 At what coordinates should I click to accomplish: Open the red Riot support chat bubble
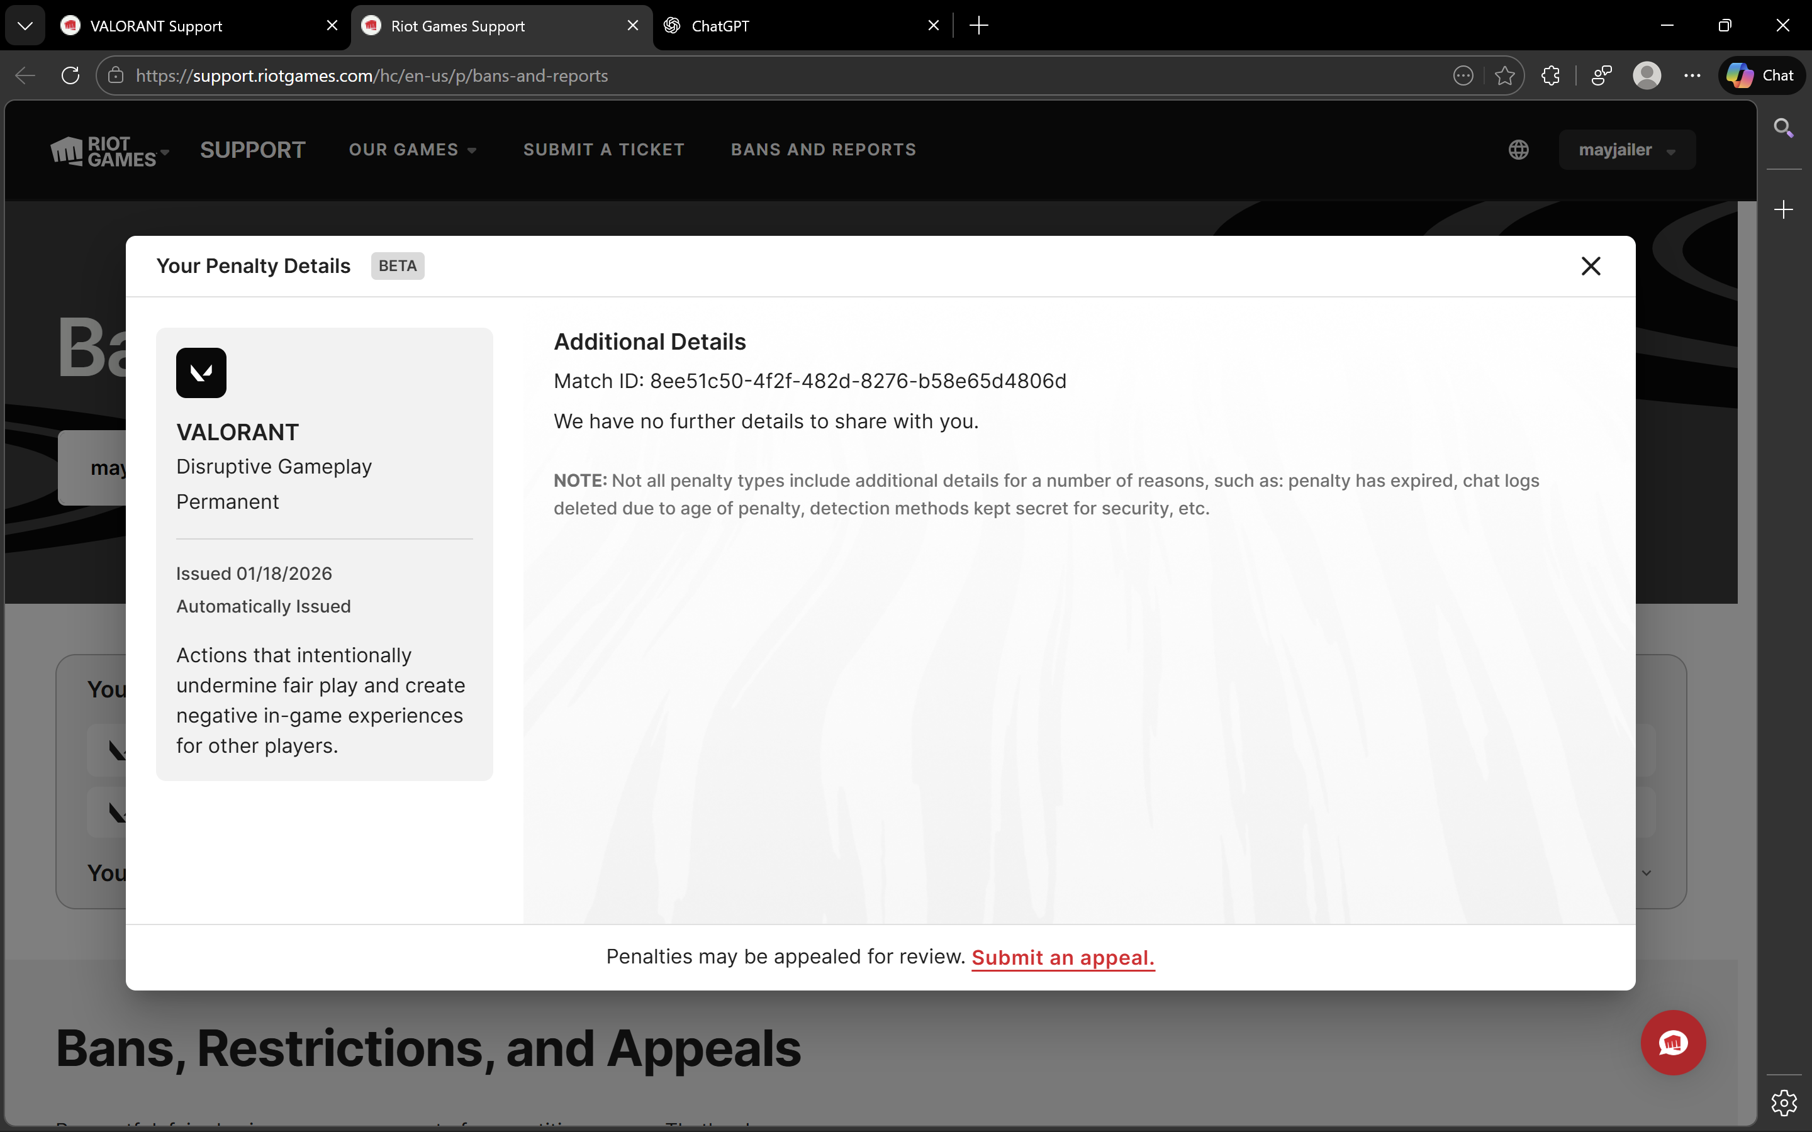1673,1042
